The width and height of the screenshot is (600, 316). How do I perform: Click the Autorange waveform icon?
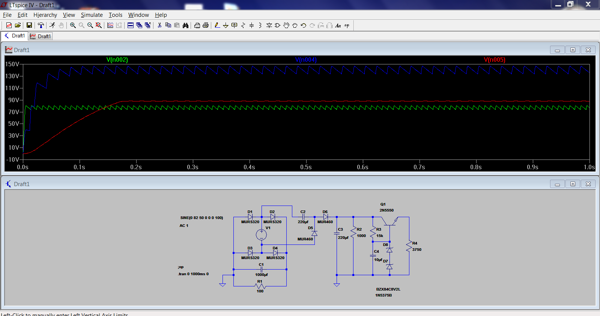pos(110,25)
